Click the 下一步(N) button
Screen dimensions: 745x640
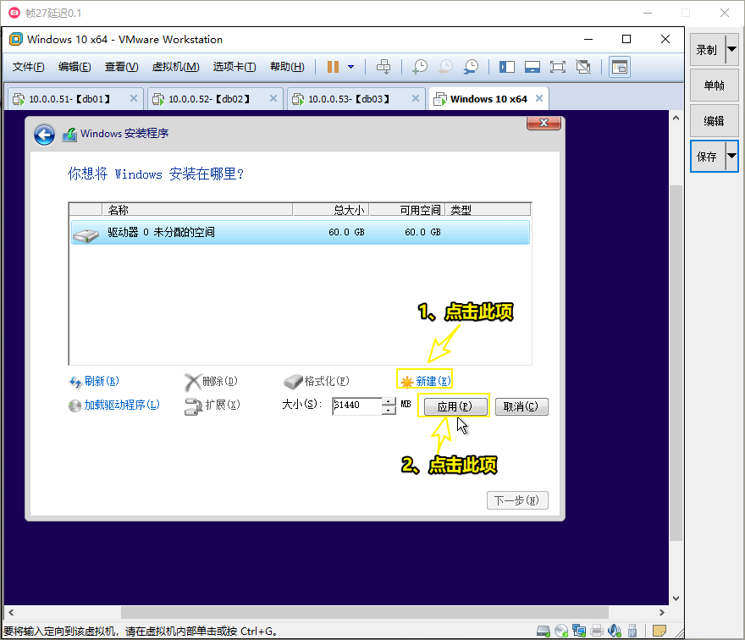(x=517, y=500)
